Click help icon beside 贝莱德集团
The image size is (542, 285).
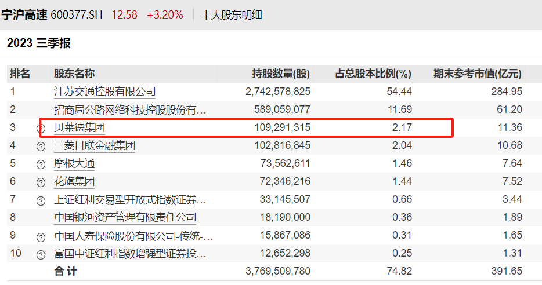point(41,129)
